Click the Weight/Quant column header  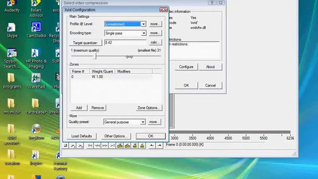click(x=102, y=71)
